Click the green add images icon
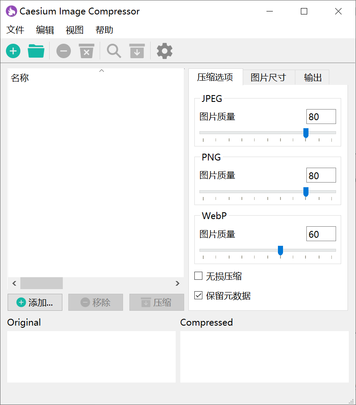 13,51
